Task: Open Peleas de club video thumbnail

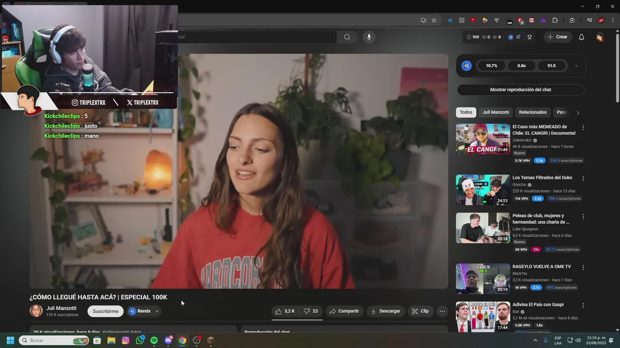Action: 483,228
